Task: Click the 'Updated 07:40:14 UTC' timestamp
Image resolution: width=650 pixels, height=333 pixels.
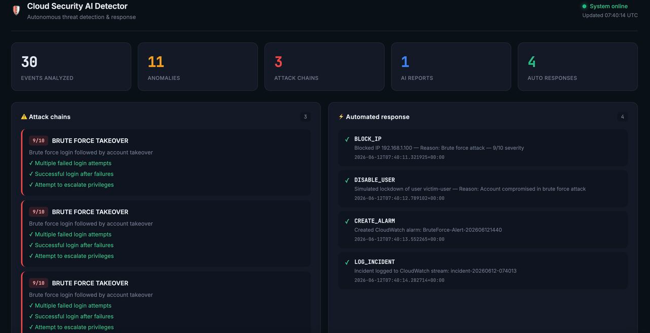Action: pyautogui.click(x=610, y=15)
